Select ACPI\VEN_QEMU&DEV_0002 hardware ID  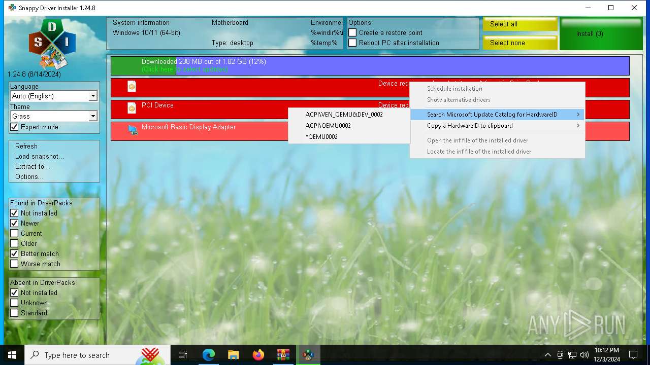(x=349, y=115)
